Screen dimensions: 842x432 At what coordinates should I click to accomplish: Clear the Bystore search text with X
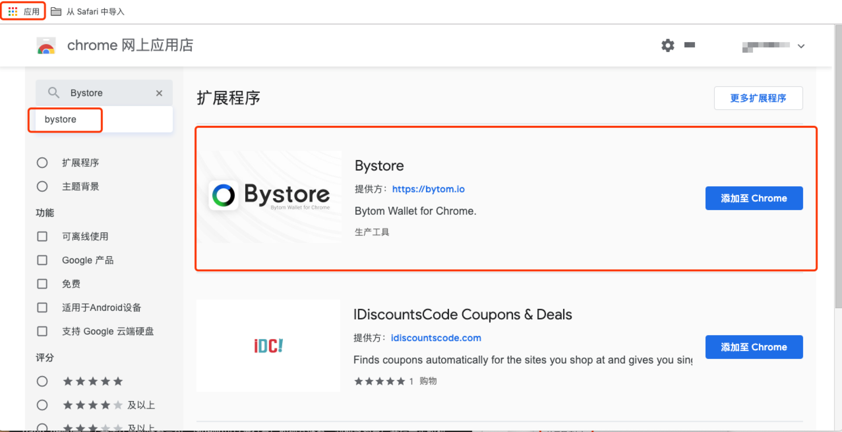(159, 93)
